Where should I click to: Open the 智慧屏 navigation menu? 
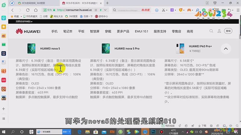(x=95, y=31)
